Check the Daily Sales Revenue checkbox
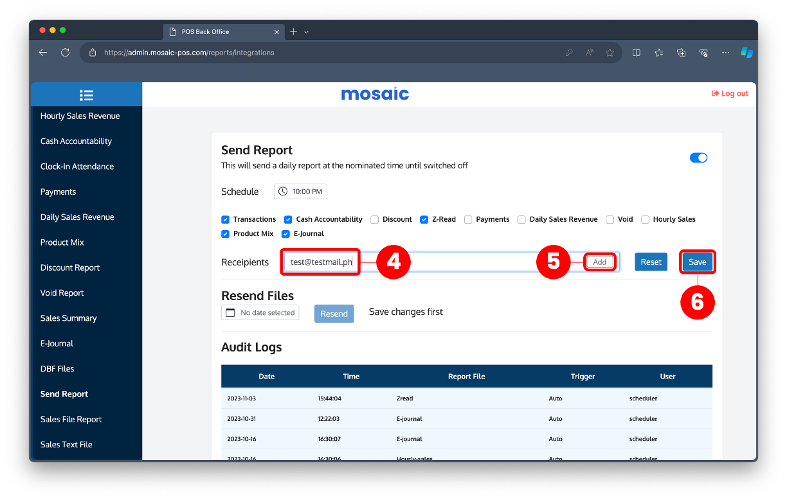The height and width of the screenshot is (500, 787). click(521, 219)
